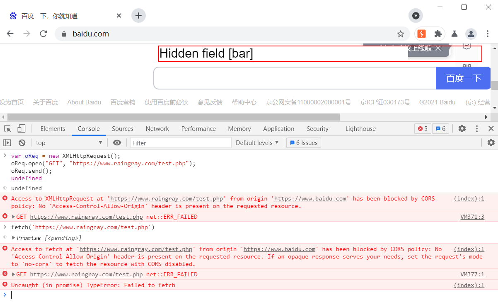Open the tab search dropdown button
This screenshot has height=302, width=498.
[x=416, y=16]
